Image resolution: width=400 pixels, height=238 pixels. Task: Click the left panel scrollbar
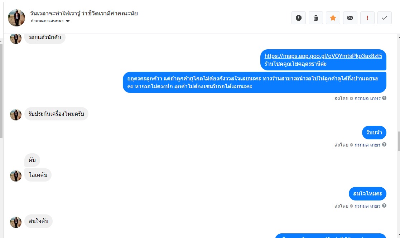1,91
